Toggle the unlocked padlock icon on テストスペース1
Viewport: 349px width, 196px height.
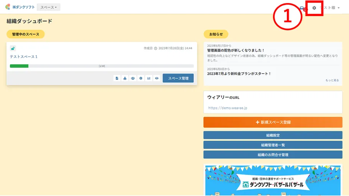pyautogui.click(x=13, y=48)
